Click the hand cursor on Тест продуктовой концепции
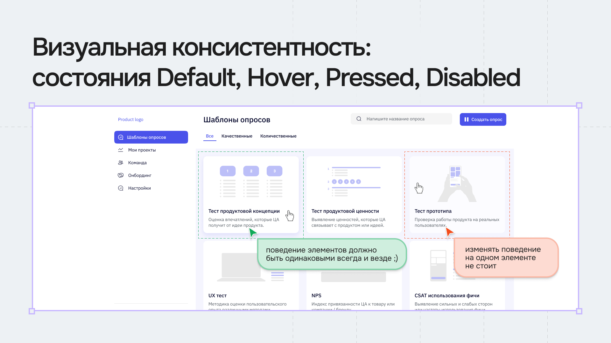The image size is (611, 343). tap(290, 215)
